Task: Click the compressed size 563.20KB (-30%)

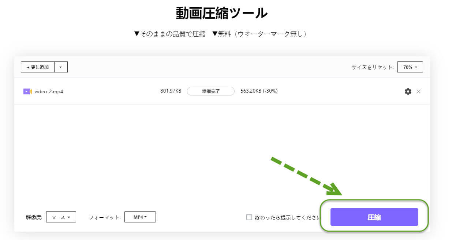Action: pos(259,91)
